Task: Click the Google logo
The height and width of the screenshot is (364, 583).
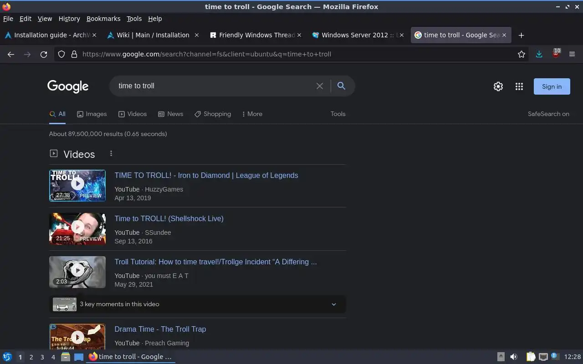Action: point(68,86)
